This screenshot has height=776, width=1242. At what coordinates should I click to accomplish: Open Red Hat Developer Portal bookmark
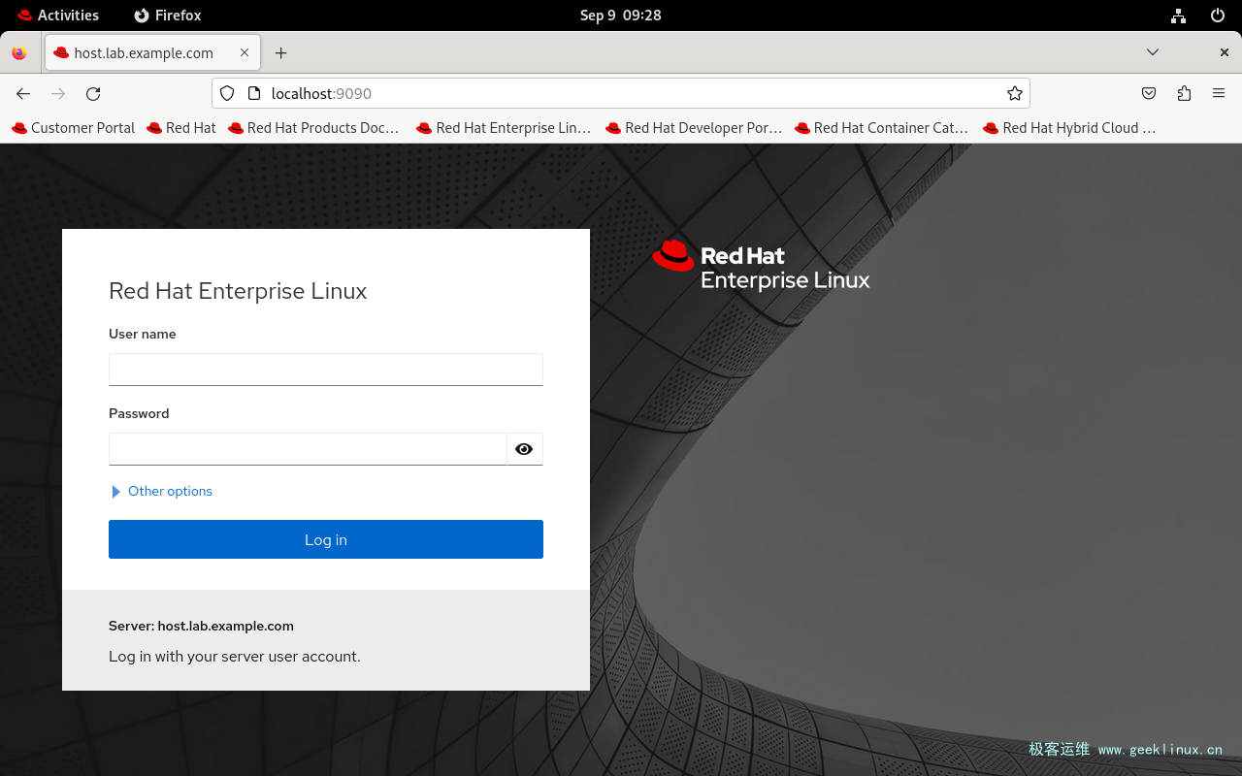coord(694,128)
